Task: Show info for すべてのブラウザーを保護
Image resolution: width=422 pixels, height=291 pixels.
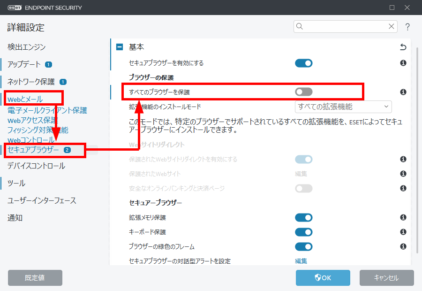Action: pos(403,92)
